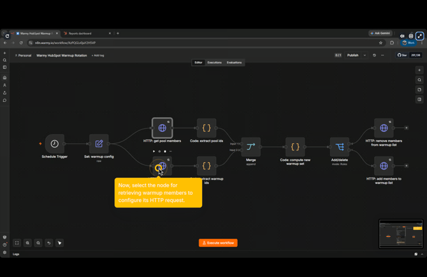Image resolution: width=427 pixels, height=277 pixels.
Task: Expand the Logs panel chevron
Action: click(x=422, y=254)
